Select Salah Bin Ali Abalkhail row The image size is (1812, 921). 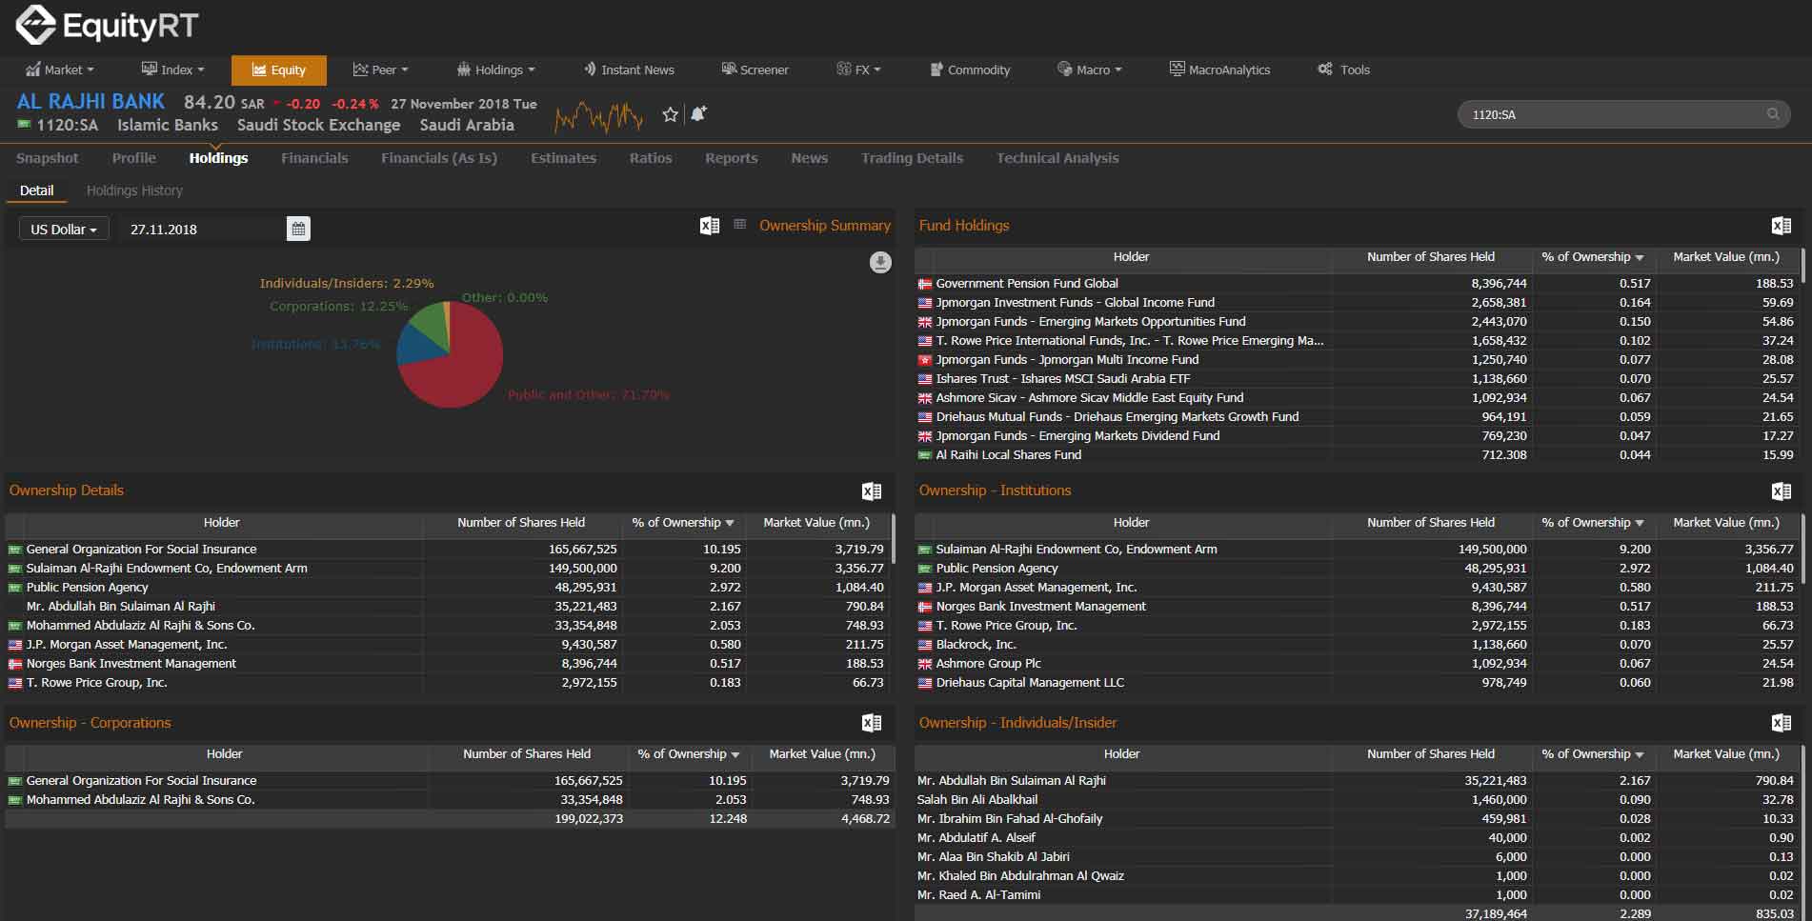[x=1357, y=800]
